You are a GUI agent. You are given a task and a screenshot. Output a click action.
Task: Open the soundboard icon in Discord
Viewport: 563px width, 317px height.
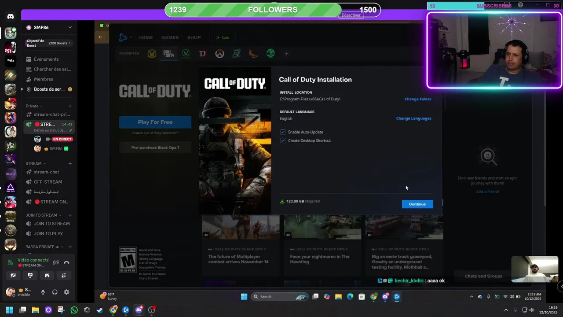coord(64,275)
